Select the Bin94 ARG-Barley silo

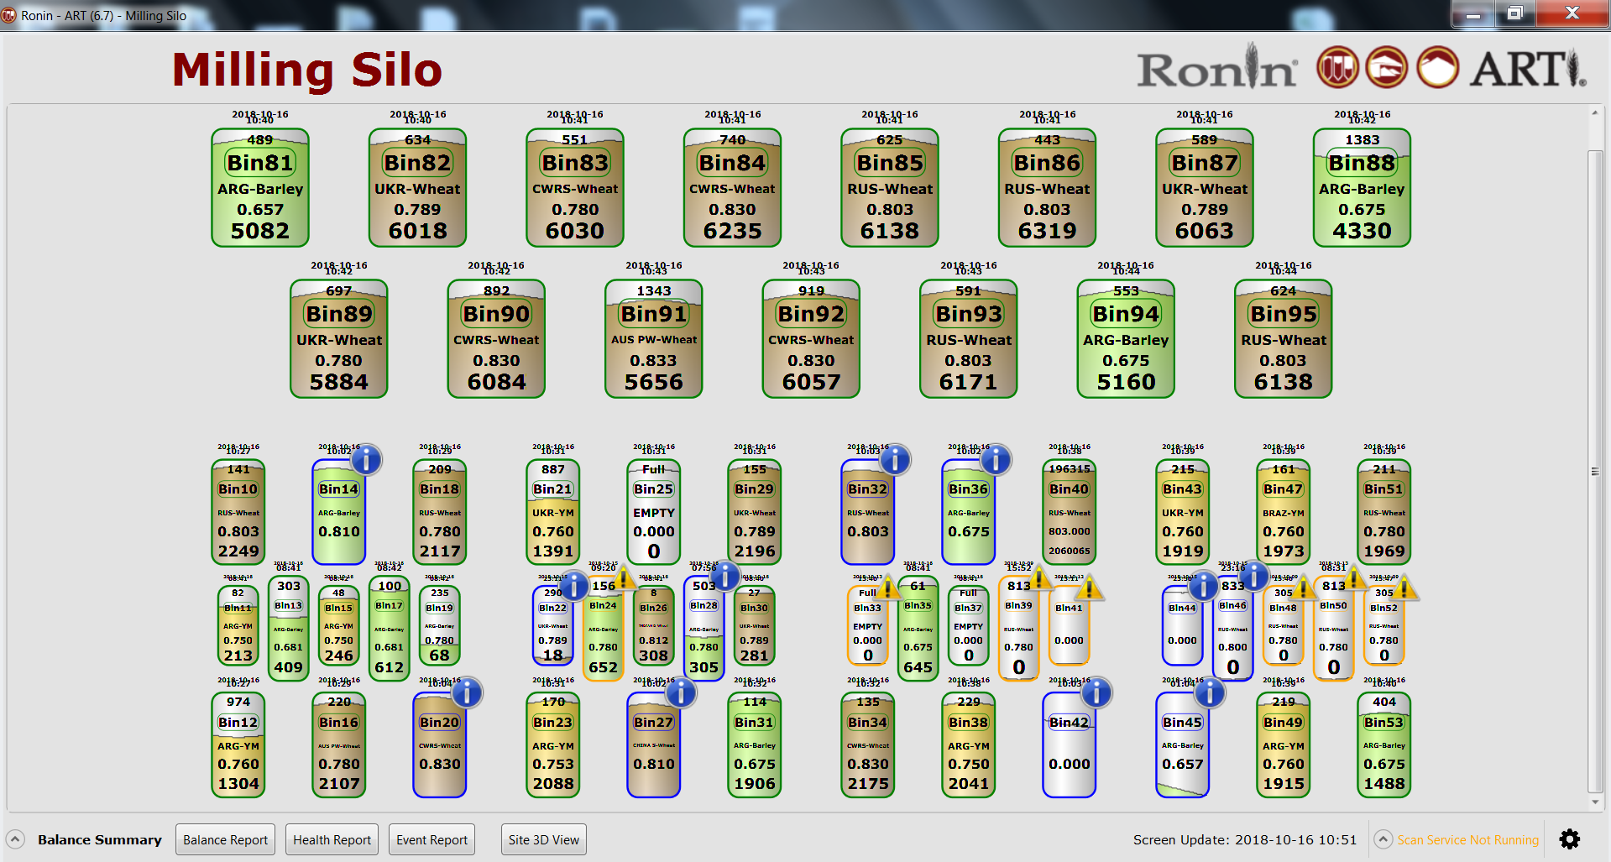1126,338
